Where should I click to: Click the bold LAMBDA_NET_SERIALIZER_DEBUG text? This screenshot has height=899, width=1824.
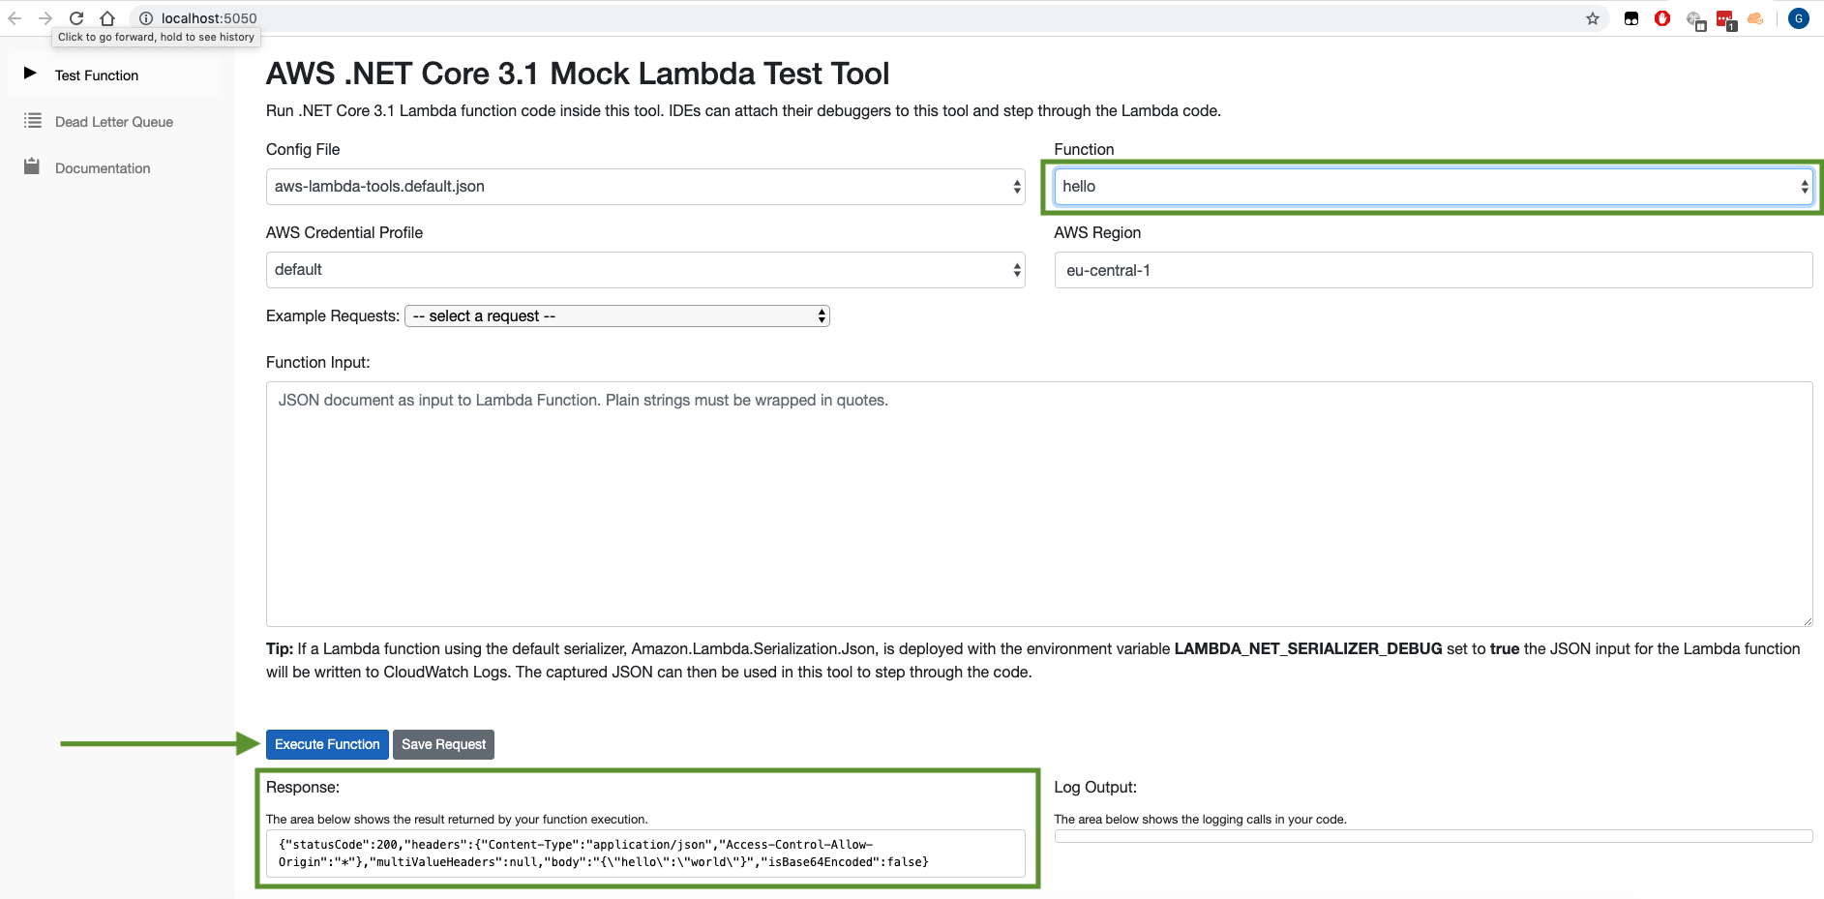click(x=1308, y=649)
